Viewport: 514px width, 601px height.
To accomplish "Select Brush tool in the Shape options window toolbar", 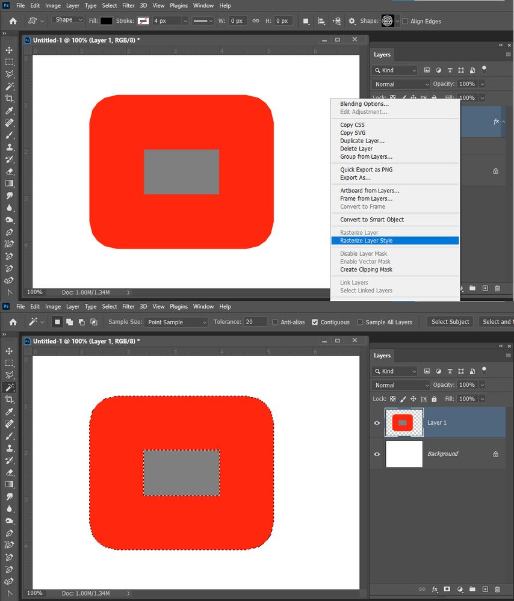I will pyautogui.click(x=9, y=135).
